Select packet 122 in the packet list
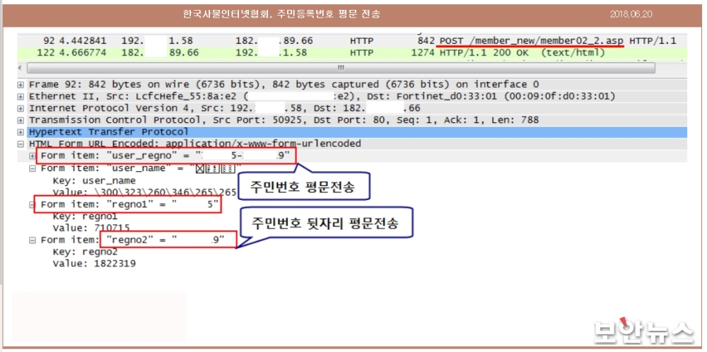Screen dimensions: 707x352 [351, 52]
